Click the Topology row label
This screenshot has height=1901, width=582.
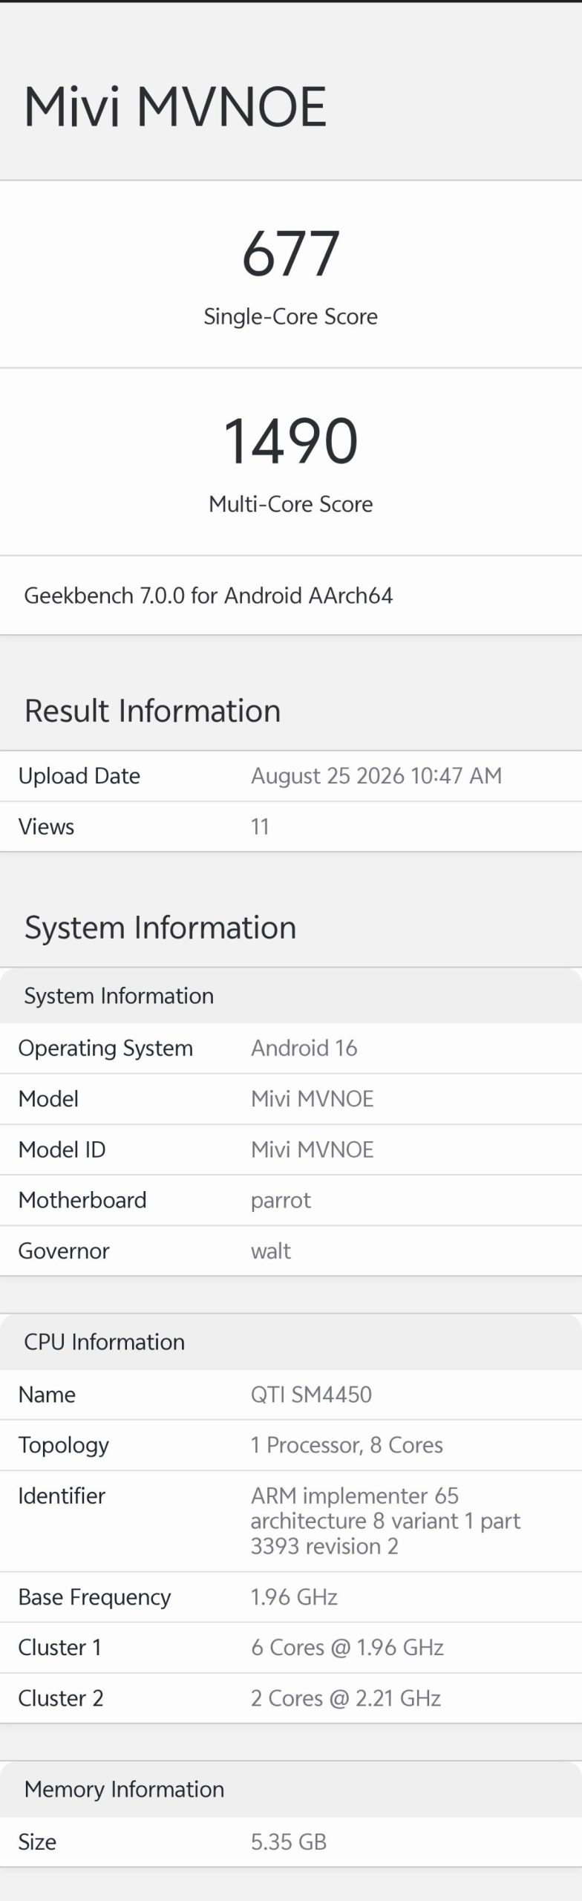64,1446
